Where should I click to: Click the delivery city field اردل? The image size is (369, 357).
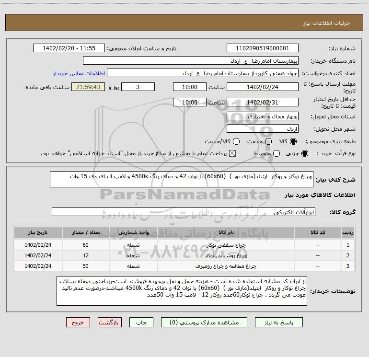(x=263, y=129)
